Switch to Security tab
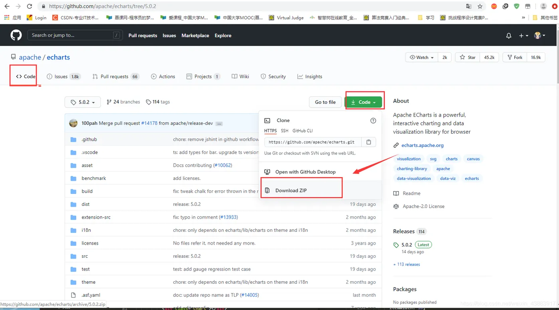Screen dimensions: 559x310 [x=273, y=77]
